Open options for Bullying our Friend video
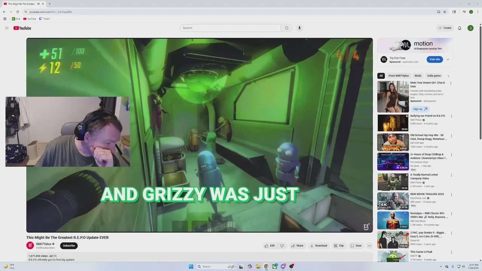 point(451,116)
